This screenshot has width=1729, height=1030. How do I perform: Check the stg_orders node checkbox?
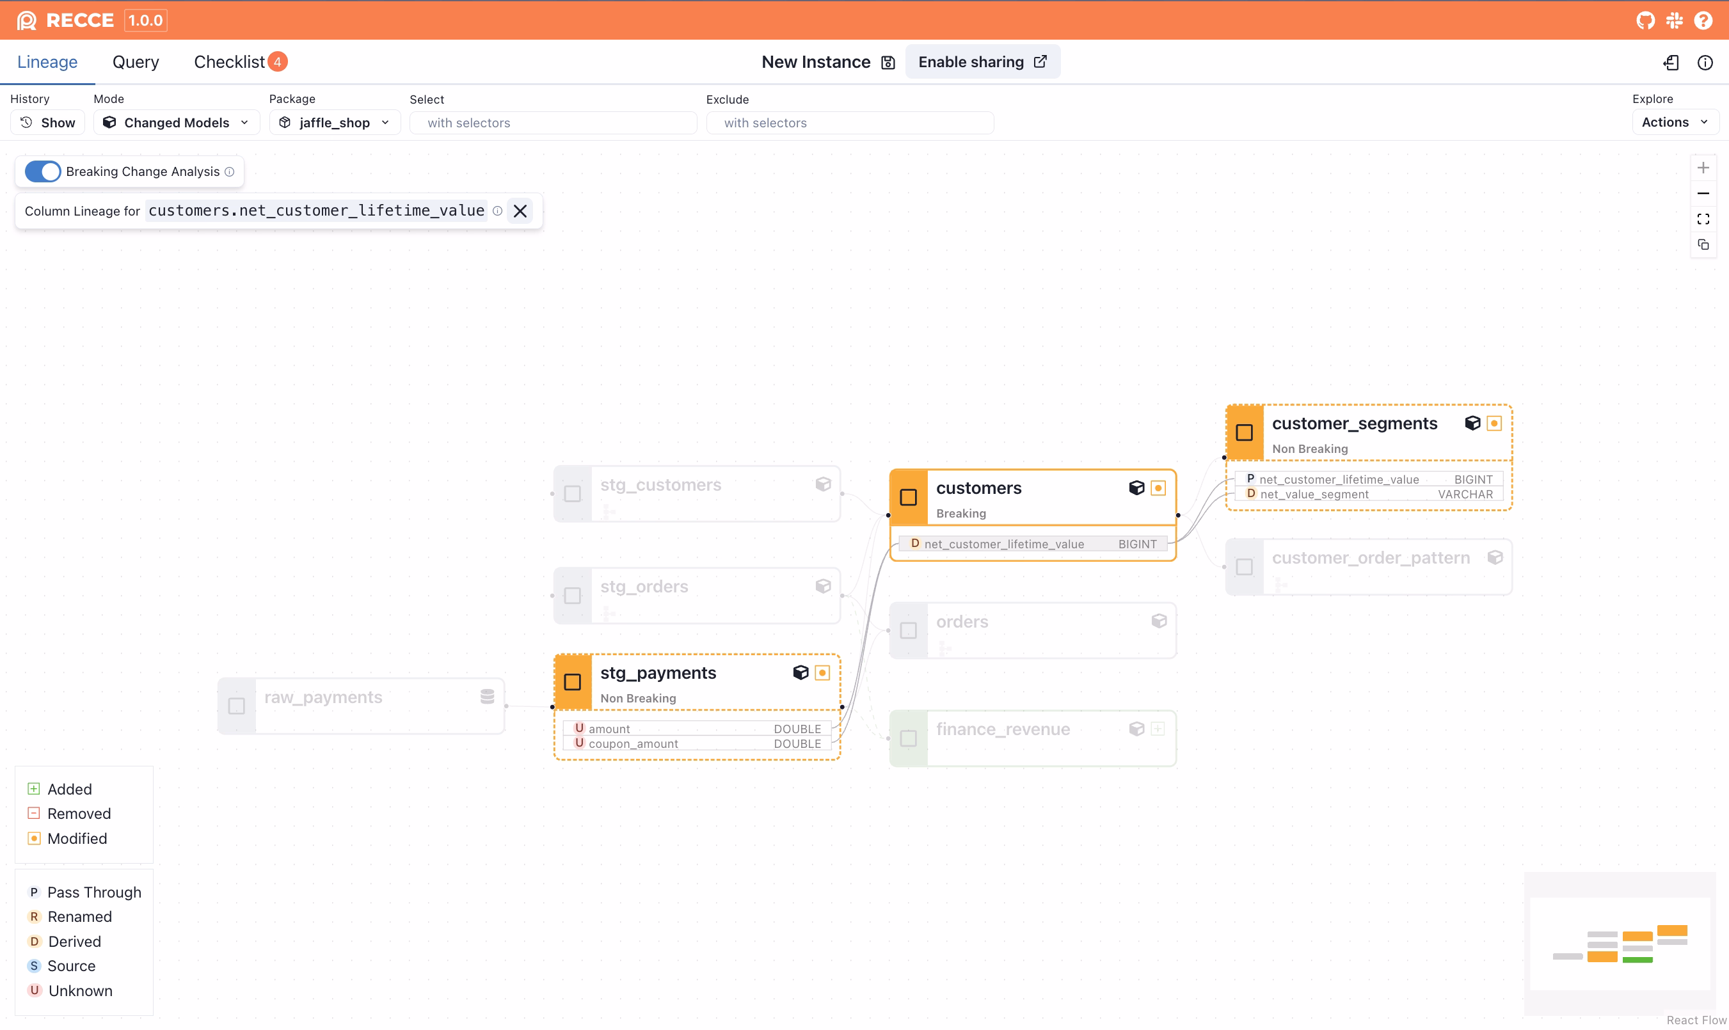[572, 596]
